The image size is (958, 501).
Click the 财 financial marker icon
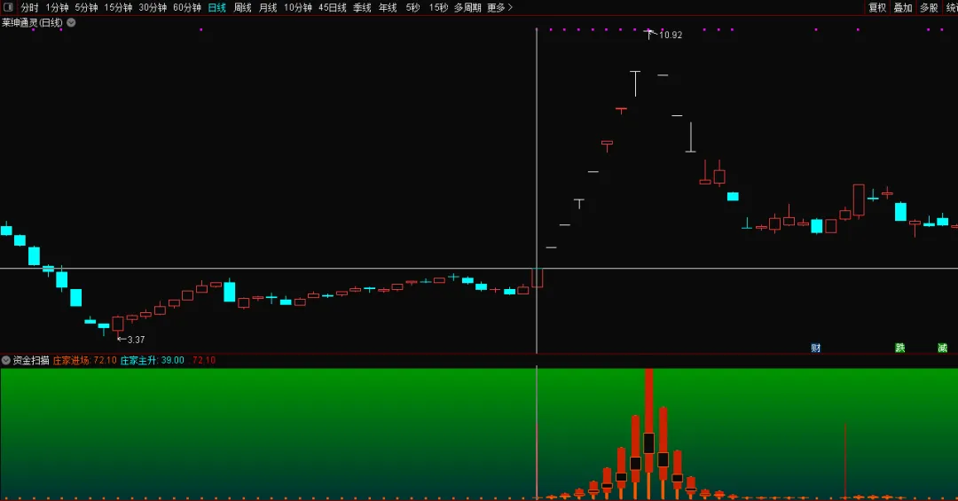815,348
